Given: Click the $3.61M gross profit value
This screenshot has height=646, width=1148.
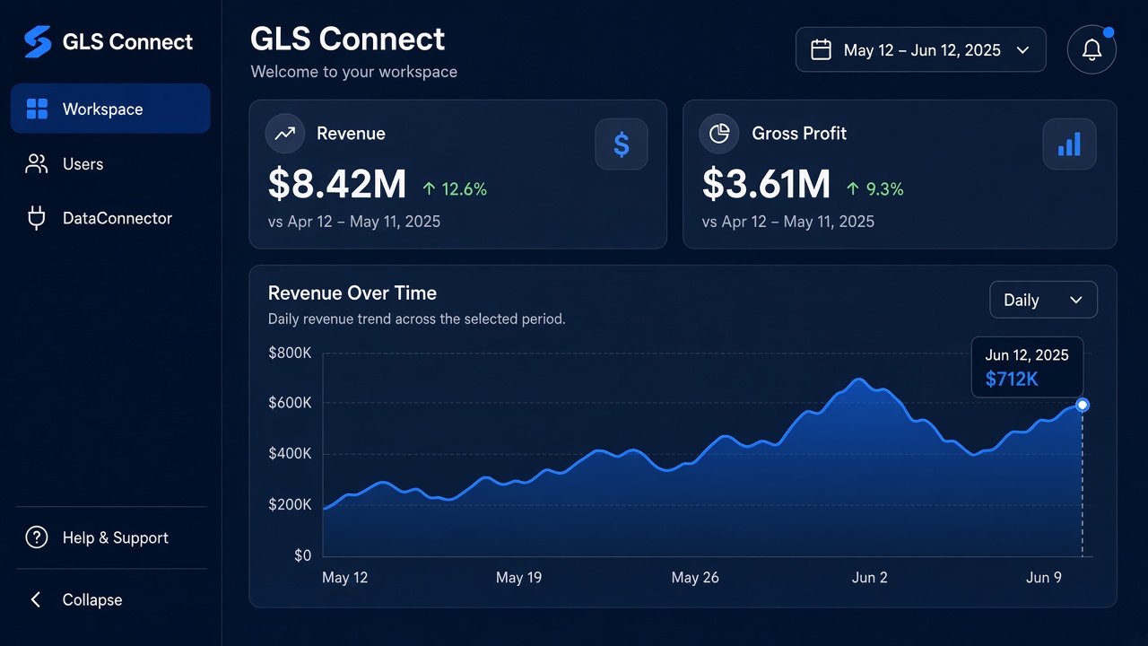Looking at the screenshot, I should (766, 184).
